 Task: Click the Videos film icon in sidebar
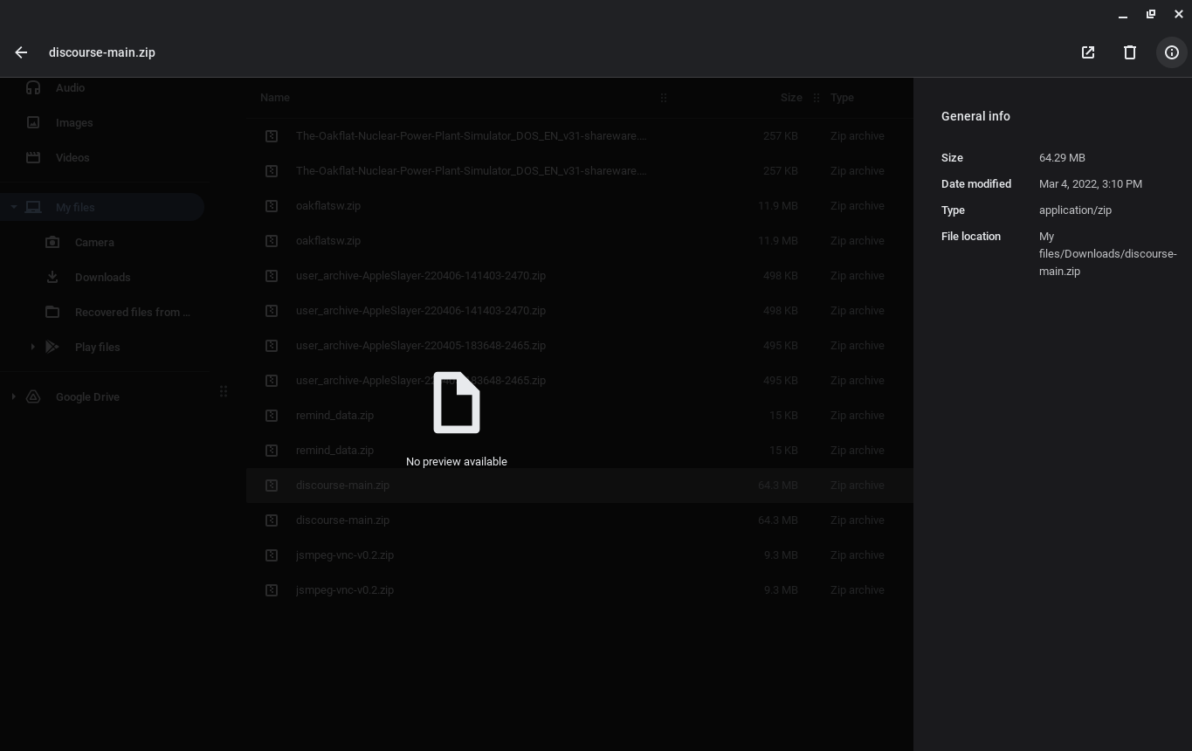pyautogui.click(x=33, y=158)
